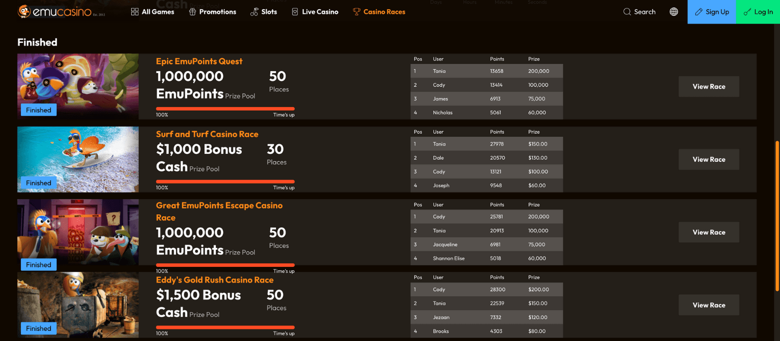Click the $80.00 prize for Brooks

click(x=537, y=331)
